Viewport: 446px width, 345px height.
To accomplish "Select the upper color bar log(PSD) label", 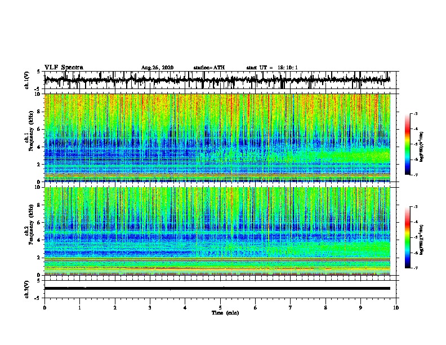I will (422, 147).
